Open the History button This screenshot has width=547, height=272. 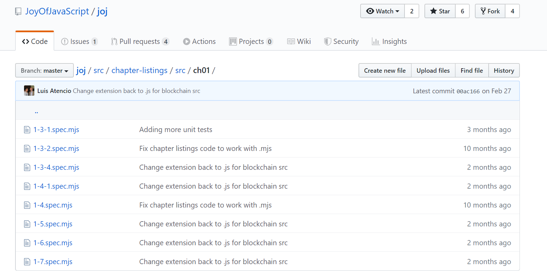click(x=504, y=70)
